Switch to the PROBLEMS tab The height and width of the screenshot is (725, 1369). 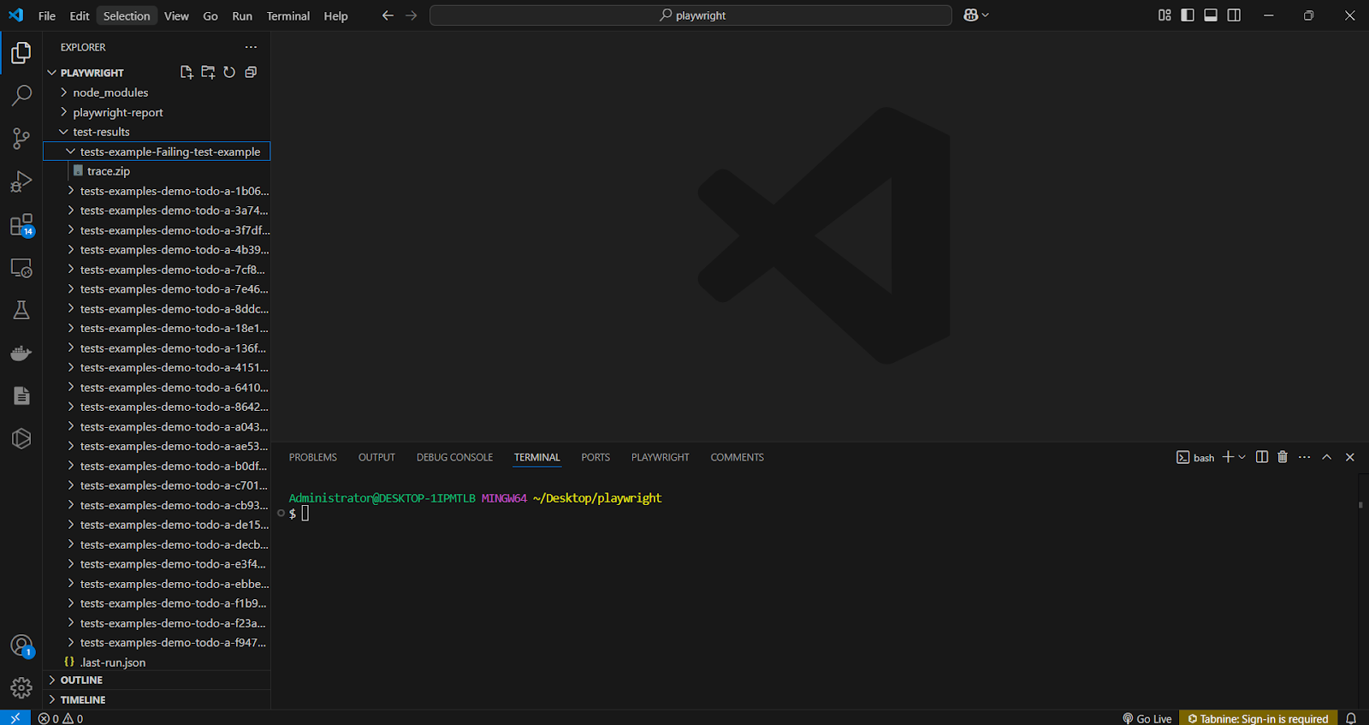(313, 457)
